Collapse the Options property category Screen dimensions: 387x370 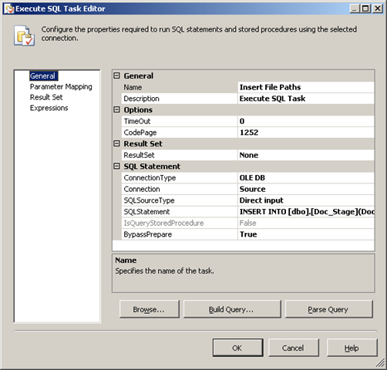point(116,109)
